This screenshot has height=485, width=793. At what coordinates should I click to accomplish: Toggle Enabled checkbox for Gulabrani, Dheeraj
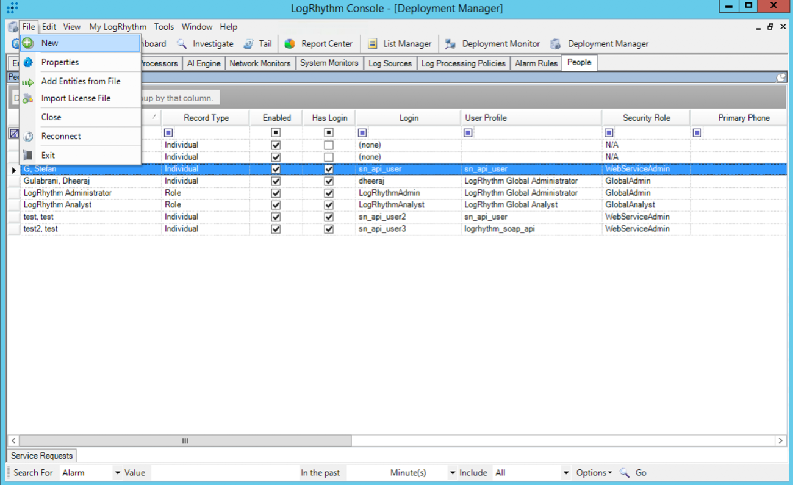pyautogui.click(x=276, y=181)
